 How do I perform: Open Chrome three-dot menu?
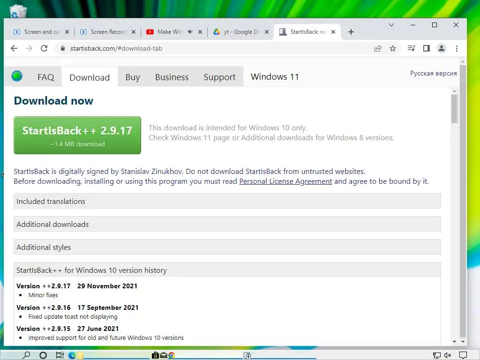[x=457, y=48]
